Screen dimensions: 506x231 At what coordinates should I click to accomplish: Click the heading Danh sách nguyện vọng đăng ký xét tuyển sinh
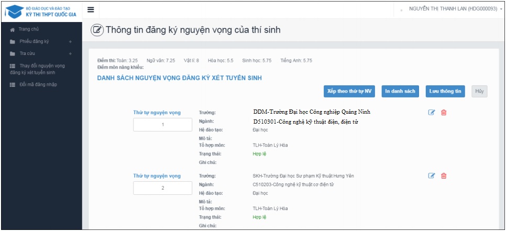pos(180,78)
